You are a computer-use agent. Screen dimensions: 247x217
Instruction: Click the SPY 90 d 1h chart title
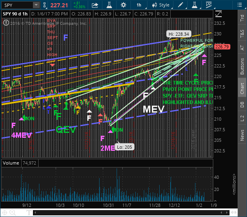click(15, 14)
